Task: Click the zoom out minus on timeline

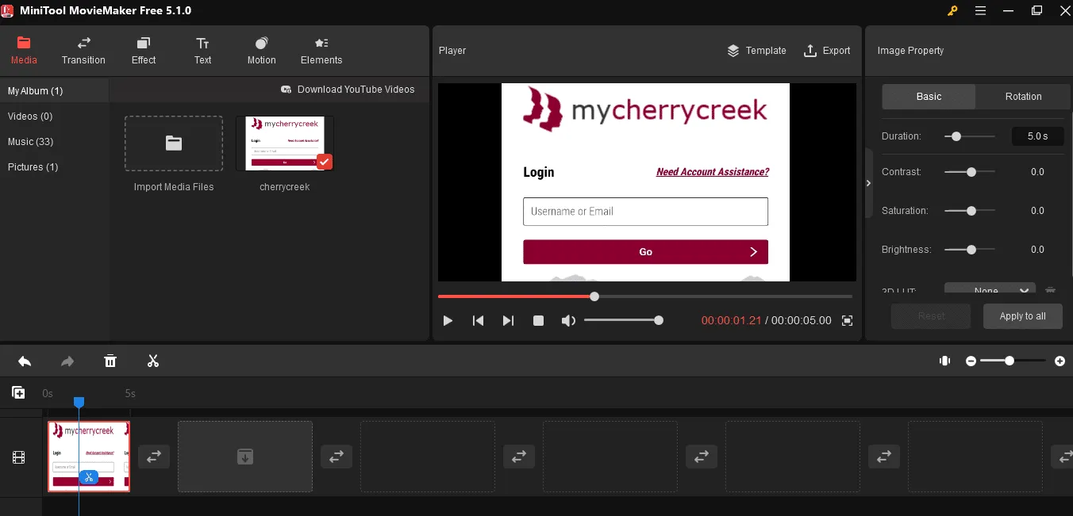Action: pyautogui.click(x=971, y=361)
